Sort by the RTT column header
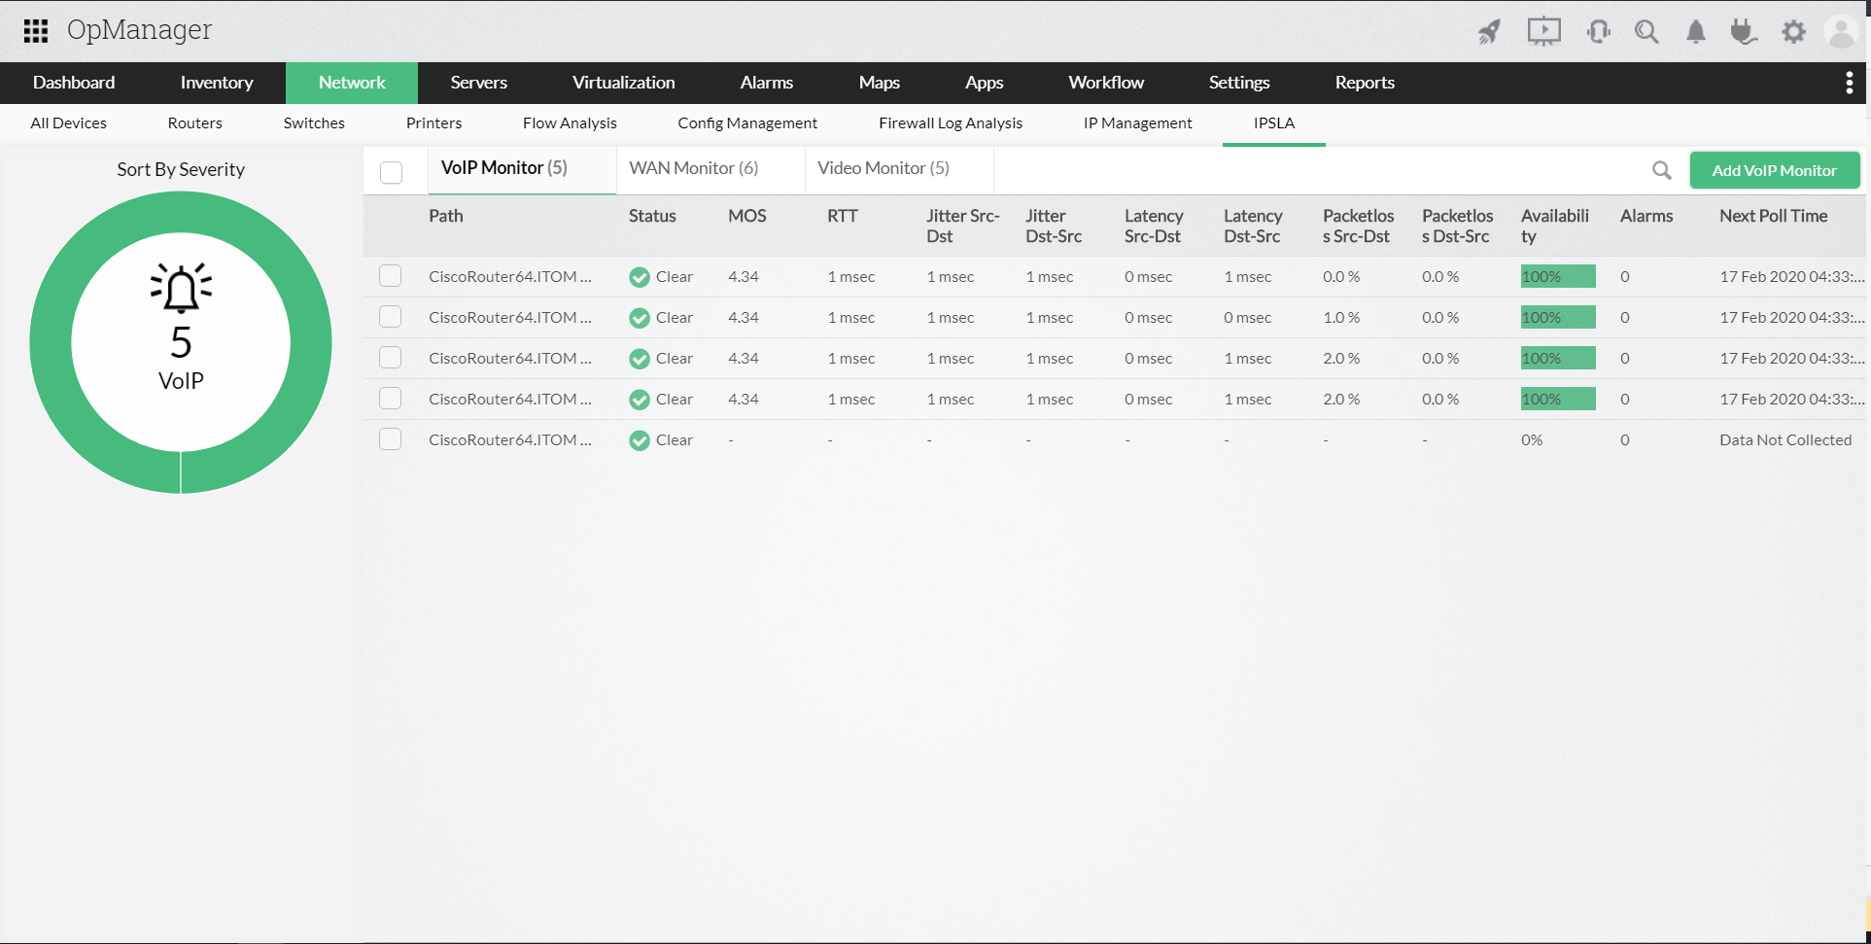The height and width of the screenshot is (944, 1871). point(843,216)
